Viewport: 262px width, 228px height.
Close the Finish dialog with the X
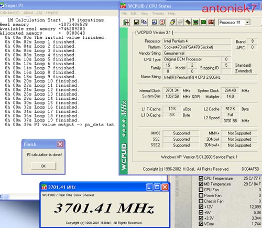coord(60,144)
